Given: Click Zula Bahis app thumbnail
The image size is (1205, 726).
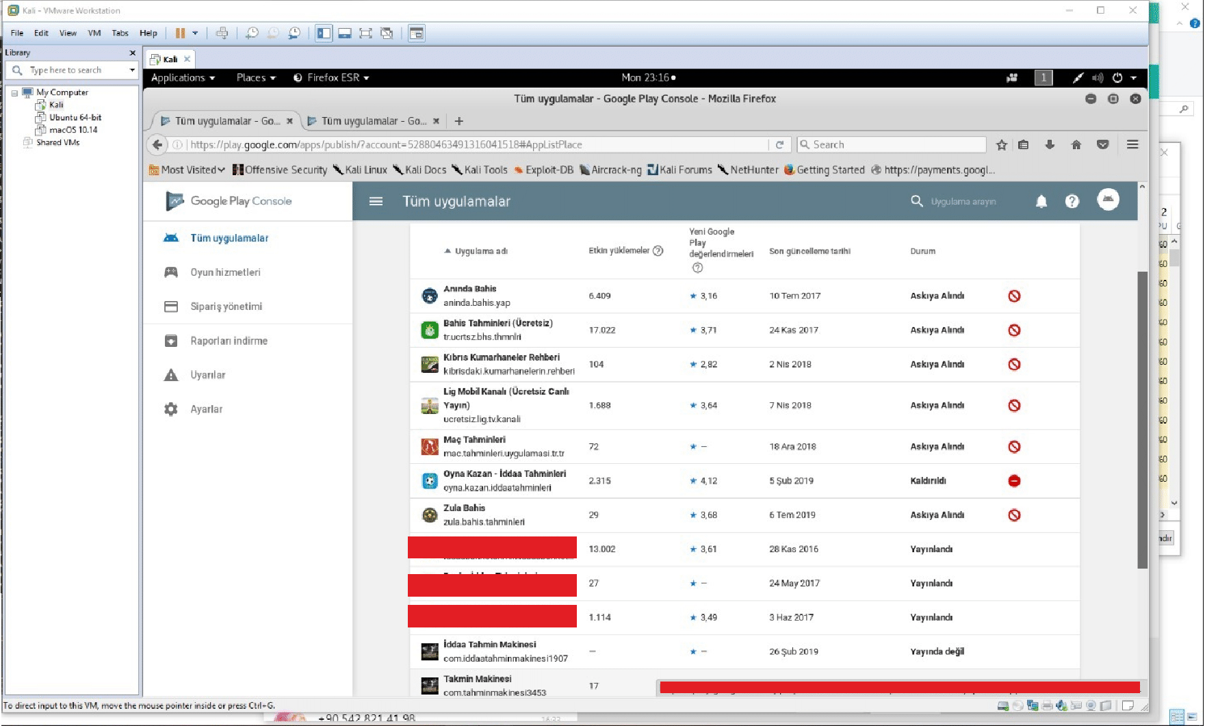Looking at the screenshot, I should click(x=430, y=515).
